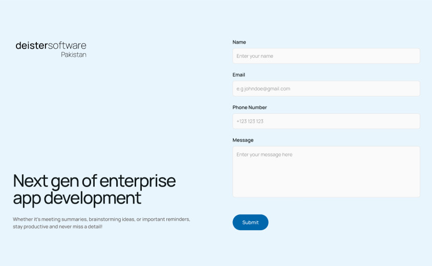Submit the contact form

[x=250, y=222]
